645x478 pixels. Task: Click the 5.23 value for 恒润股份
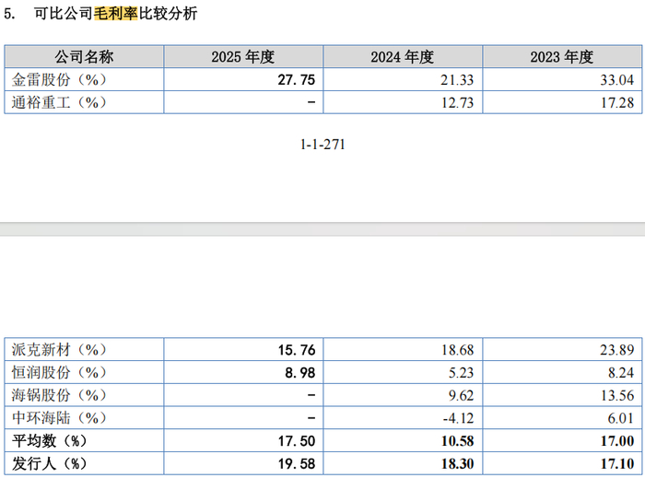click(461, 373)
